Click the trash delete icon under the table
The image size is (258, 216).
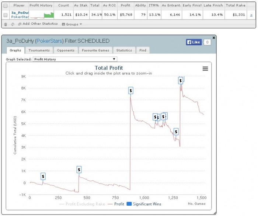[x=6, y=24]
